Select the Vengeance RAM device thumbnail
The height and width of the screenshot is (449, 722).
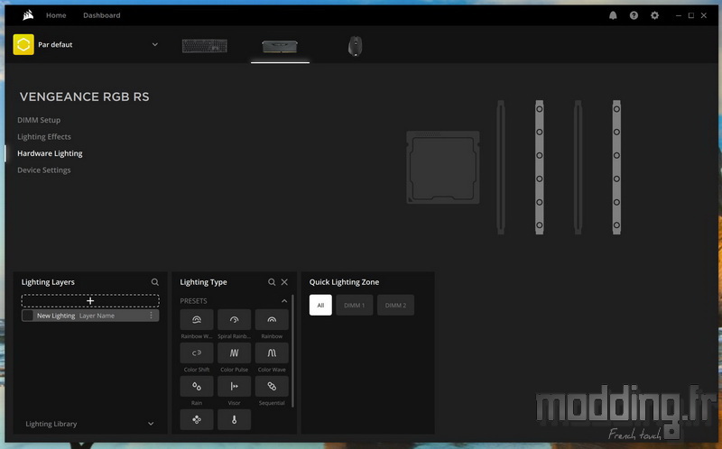[x=280, y=46]
